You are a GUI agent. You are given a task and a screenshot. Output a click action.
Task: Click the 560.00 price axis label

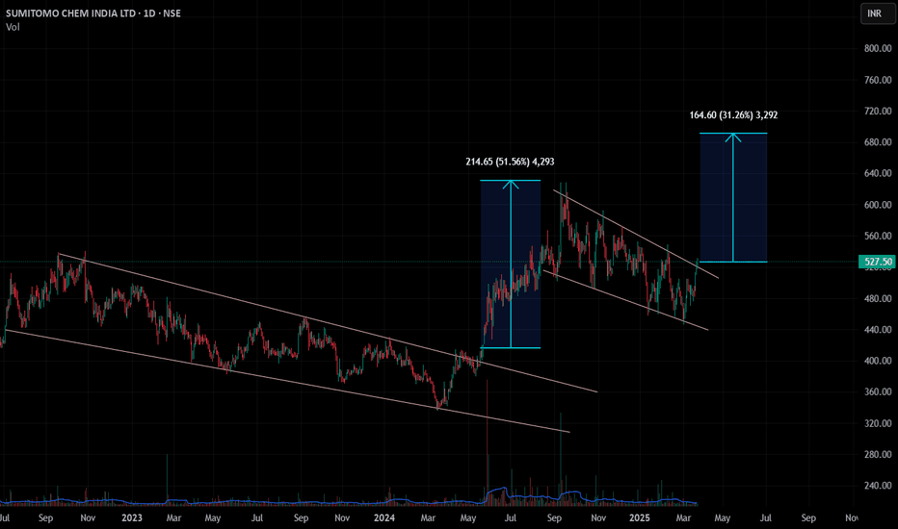pos(878,236)
